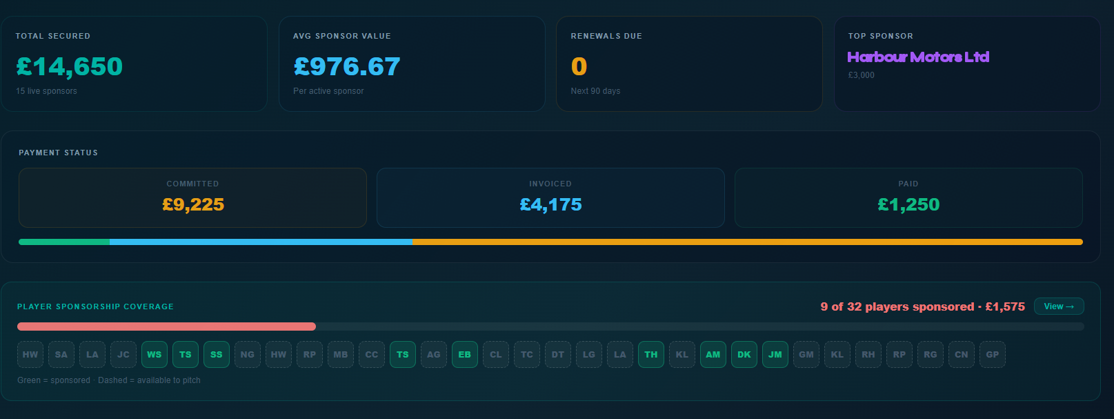
Task: Pick the GM player chip
Action: click(806, 355)
